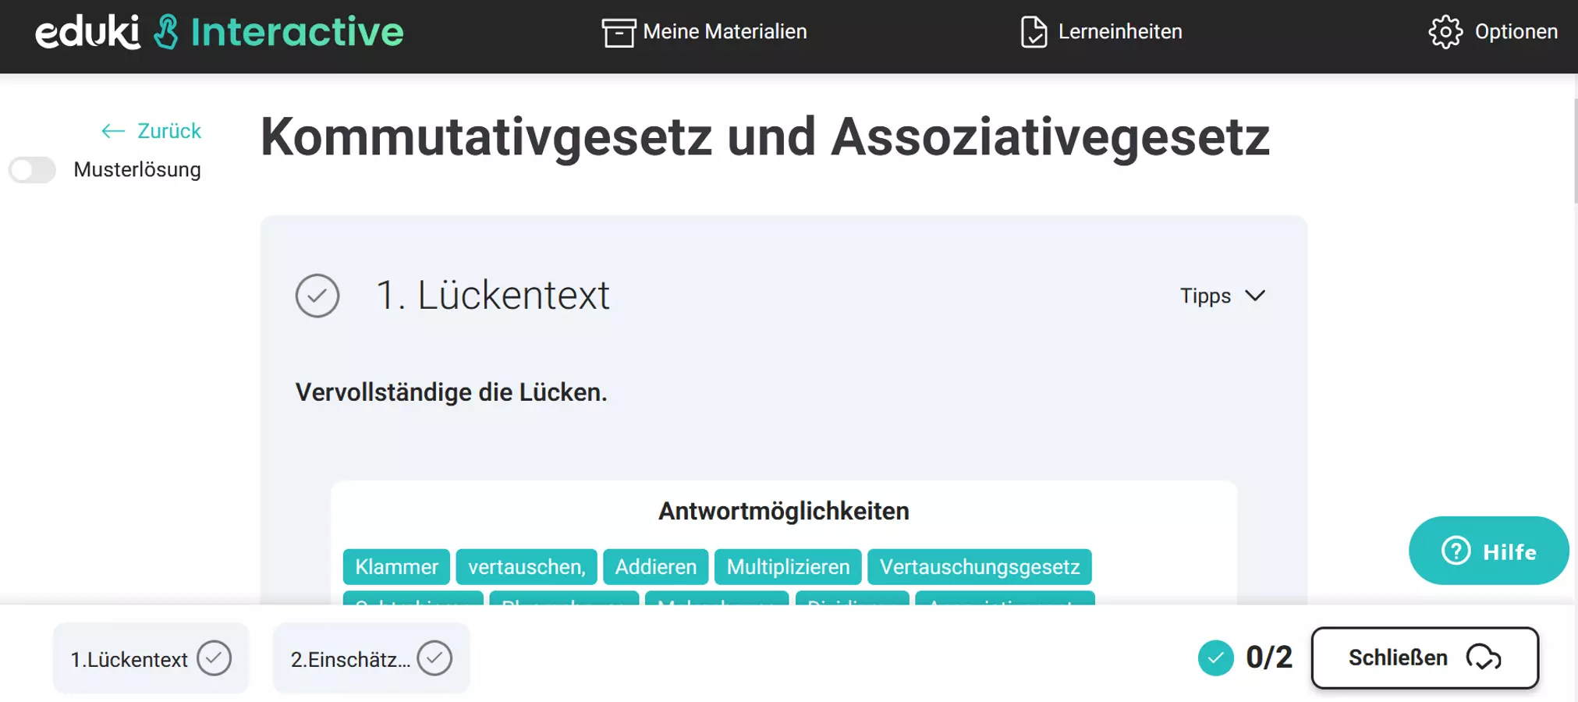This screenshot has height=702, width=1578.
Task: Click the Lerneinheiten document icon
Action: pyautogui.click(x=1034, y=32)
